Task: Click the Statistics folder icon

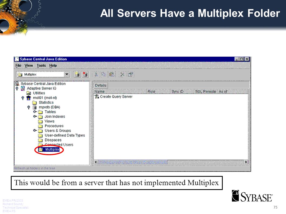Action: click(35, 103)
